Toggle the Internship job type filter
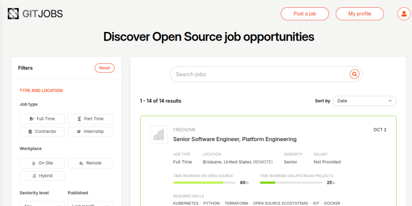The height and width of the screenshot is (206, 412). pos(91,131)
